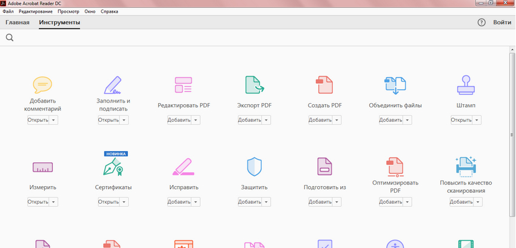Choose the Экспорт PDF icon
516x248 pixels.
pos(255,85)
